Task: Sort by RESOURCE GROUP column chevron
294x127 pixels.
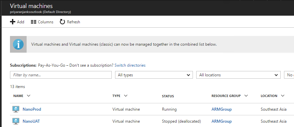Action: click(246, 96)
